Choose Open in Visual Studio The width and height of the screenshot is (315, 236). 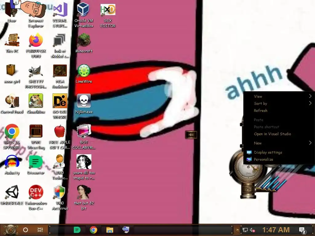(279, 134)
